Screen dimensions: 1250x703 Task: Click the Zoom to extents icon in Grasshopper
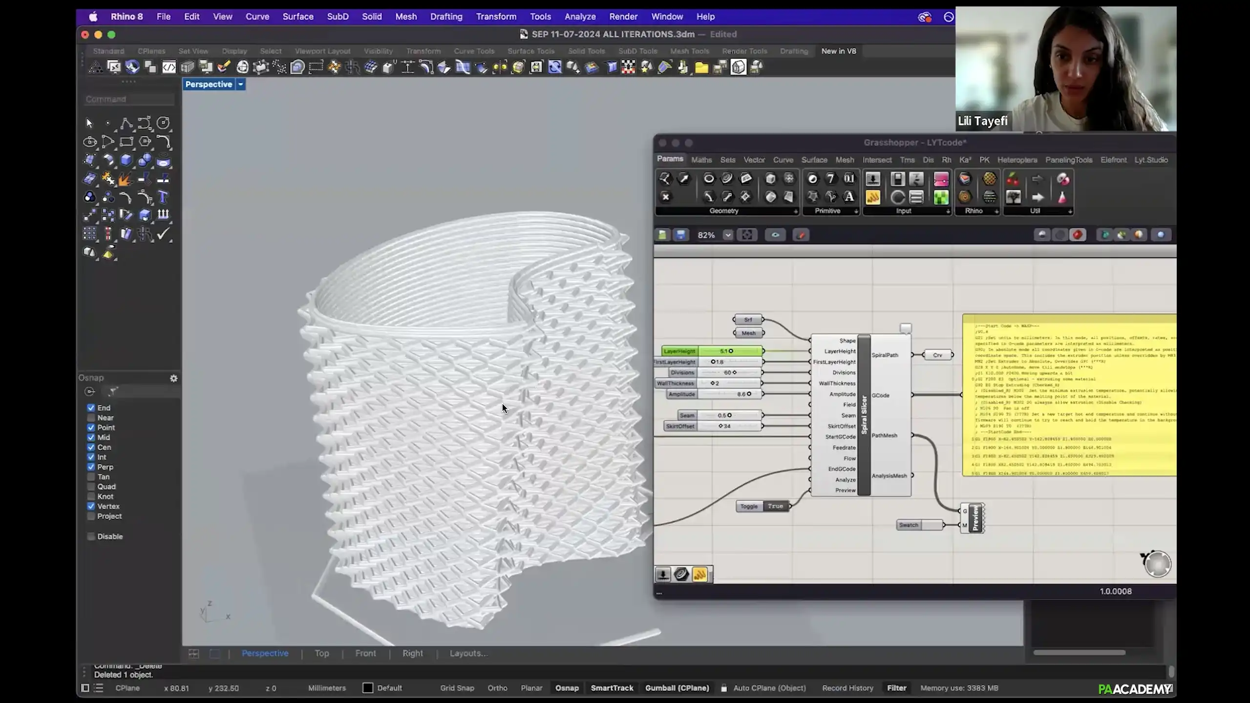point(747,235)
